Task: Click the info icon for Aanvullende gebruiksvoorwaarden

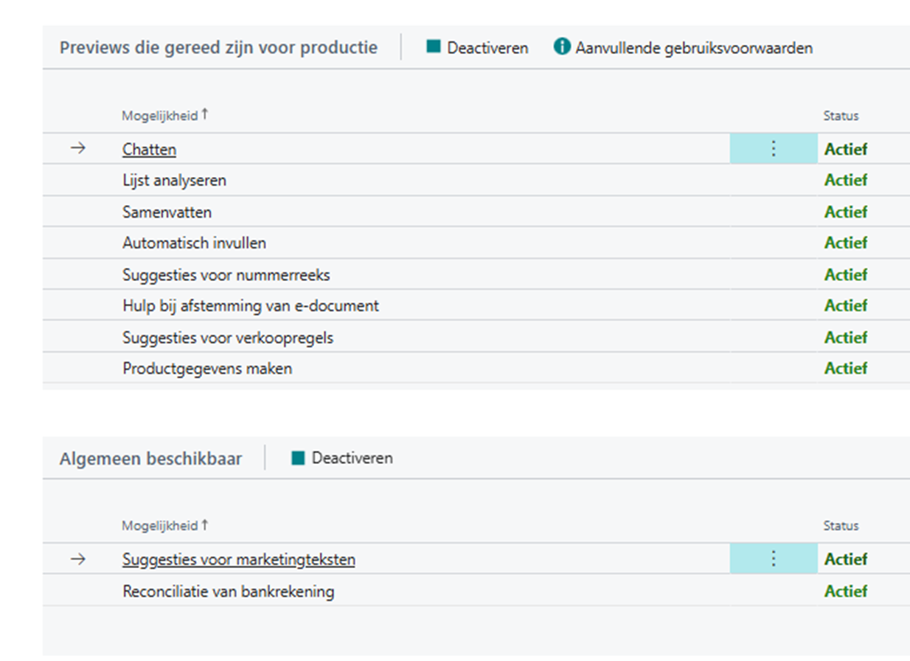Action: (x=562, y=47)
